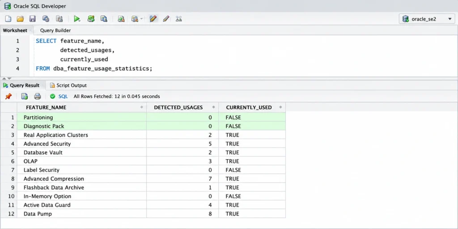Screen dimensions: 458x229
Task: Click the New file icon
Action: point(8,19)
